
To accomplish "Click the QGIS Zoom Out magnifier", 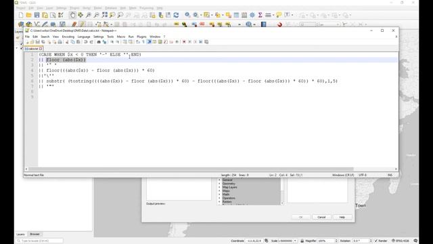I will click(96, 15).
